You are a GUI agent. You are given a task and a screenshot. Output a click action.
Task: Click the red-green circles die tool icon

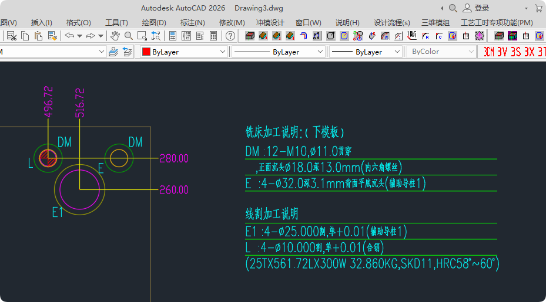(x=357, y=36)
